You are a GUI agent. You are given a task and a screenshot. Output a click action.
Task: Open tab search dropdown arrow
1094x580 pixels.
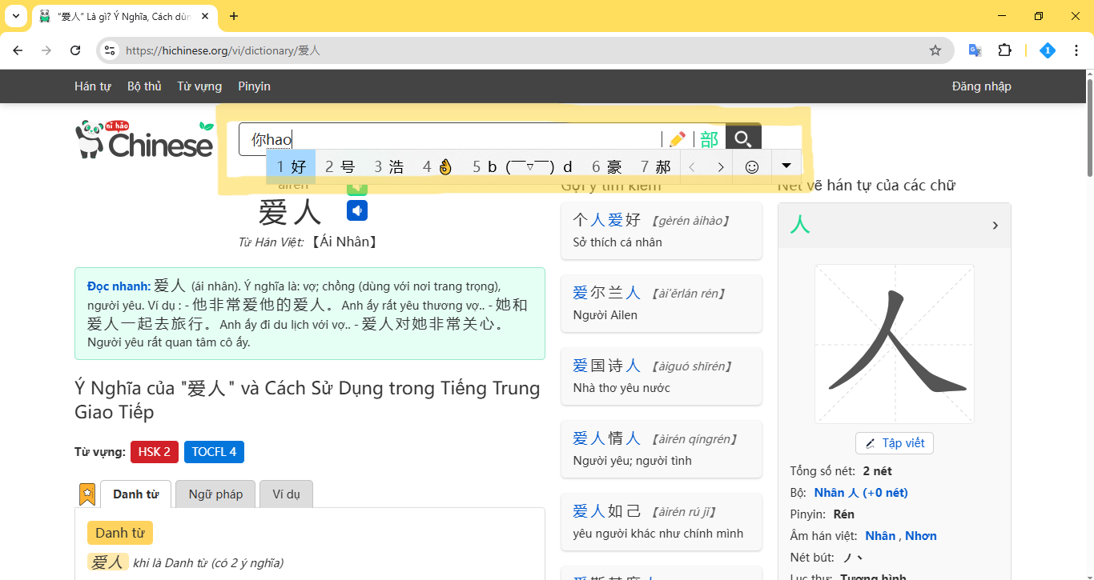click(x=15, y=16)
